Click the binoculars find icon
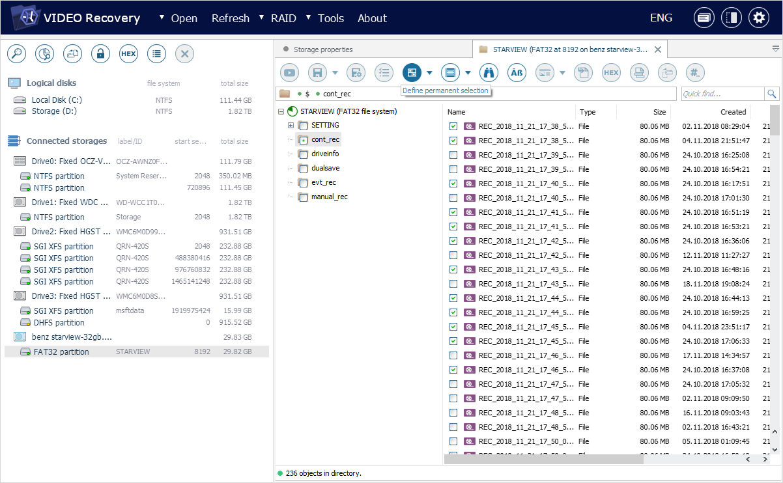 489,73
